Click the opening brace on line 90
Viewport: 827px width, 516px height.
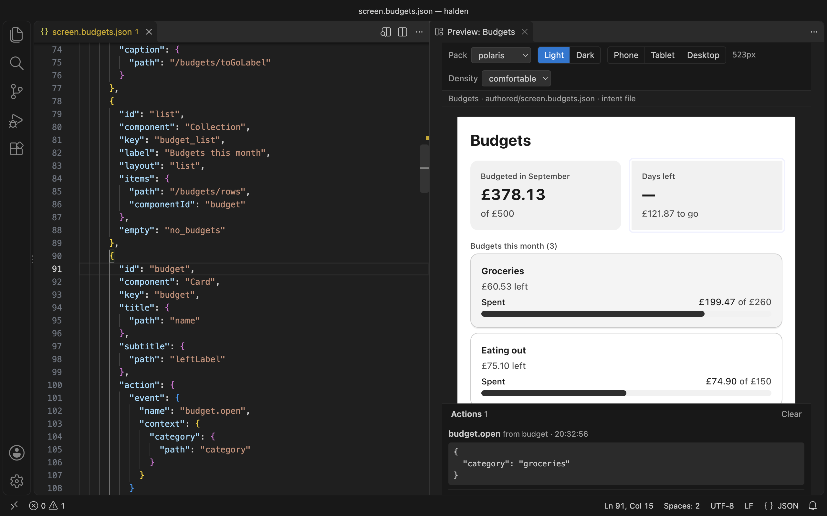point(112,256)
